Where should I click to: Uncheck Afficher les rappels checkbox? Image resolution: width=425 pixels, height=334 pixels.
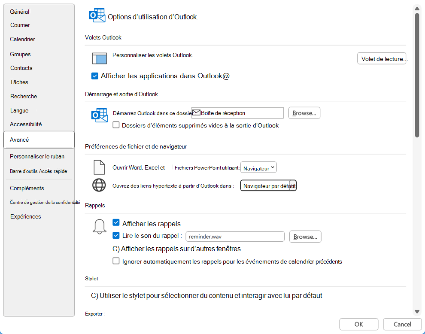[116, 222]
